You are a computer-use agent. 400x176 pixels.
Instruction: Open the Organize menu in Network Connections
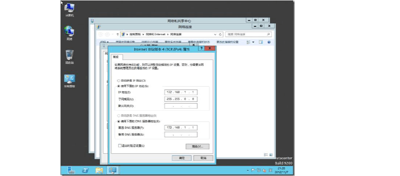[x=104, y=42]
